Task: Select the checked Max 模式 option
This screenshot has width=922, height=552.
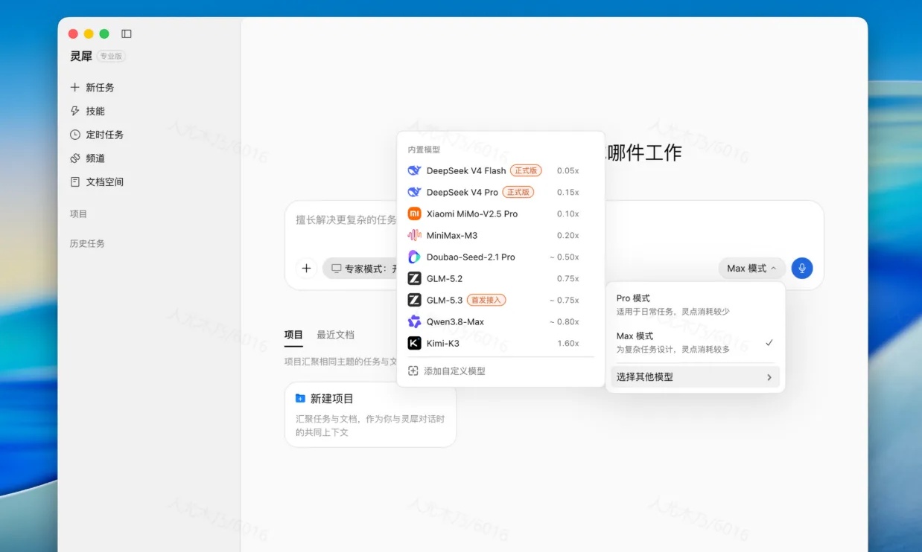Action: click(x=695, y=342)
